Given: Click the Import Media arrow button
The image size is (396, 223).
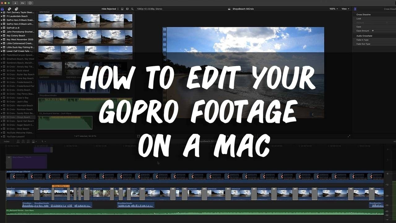Looking at the screenshot, I should [15, 3].
